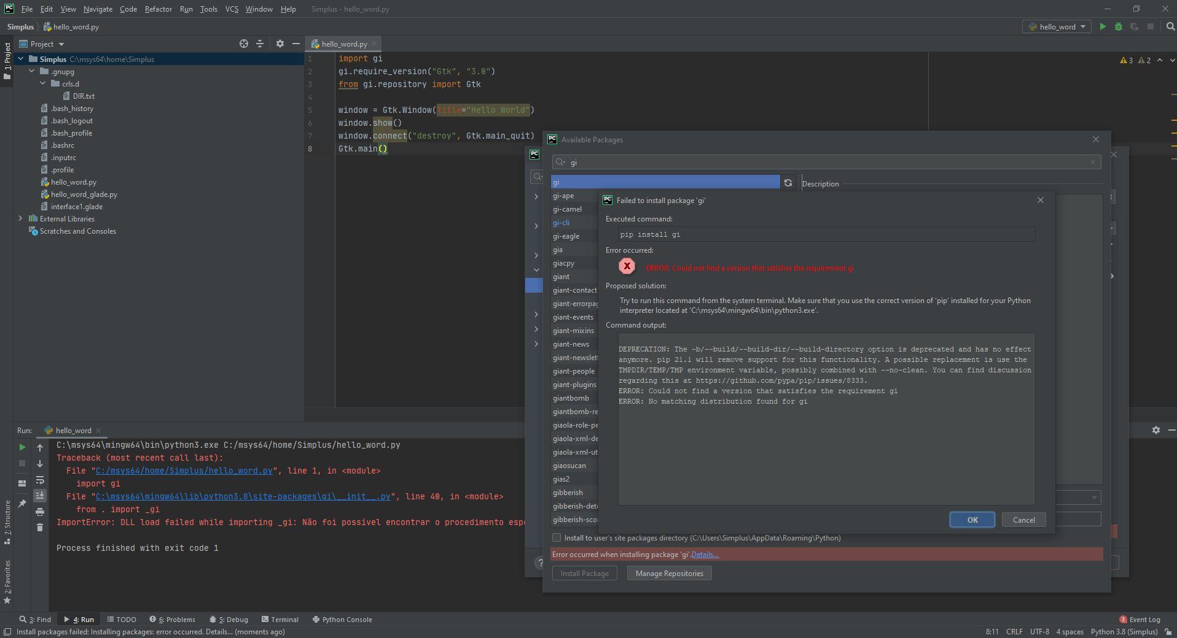Image resolution: width=1177 pixels, height=638 pixels.
Task: Switch to the Terminal tool window tab
Action: 280,619
